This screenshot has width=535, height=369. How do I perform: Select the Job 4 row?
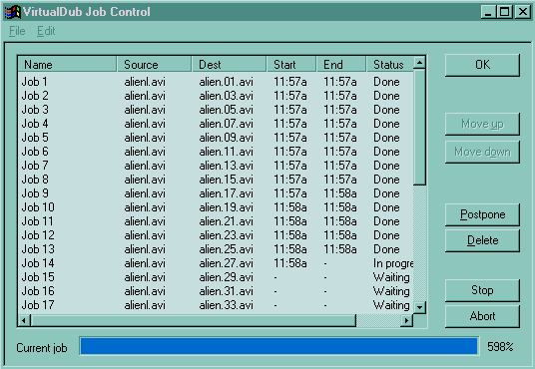coord(216,124)
